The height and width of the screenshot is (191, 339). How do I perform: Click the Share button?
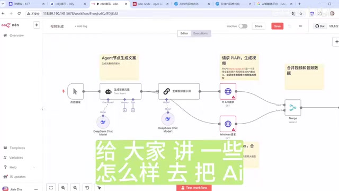[258, 26]
